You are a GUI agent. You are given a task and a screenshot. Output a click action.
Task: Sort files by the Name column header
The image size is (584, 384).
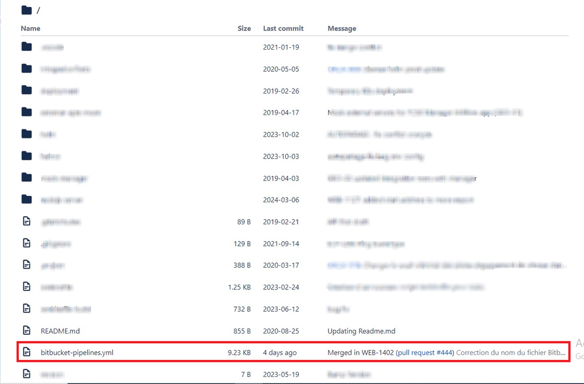coord(30,28)
